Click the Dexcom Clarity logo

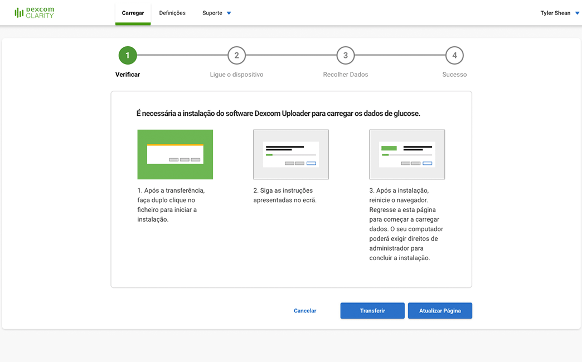click(34, 13)
